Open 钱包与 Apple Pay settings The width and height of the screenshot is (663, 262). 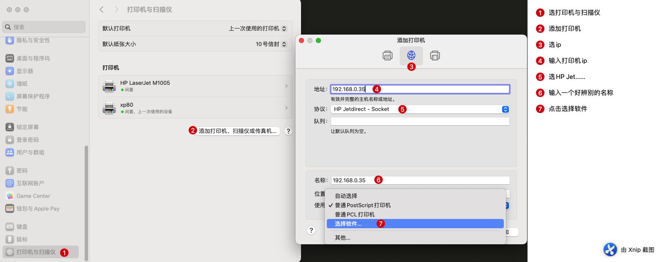pos(38,208)
